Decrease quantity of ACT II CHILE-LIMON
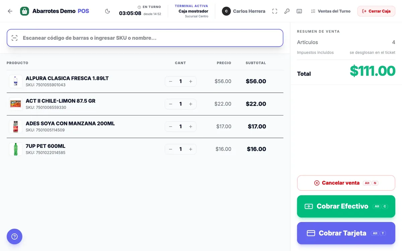 171,104
